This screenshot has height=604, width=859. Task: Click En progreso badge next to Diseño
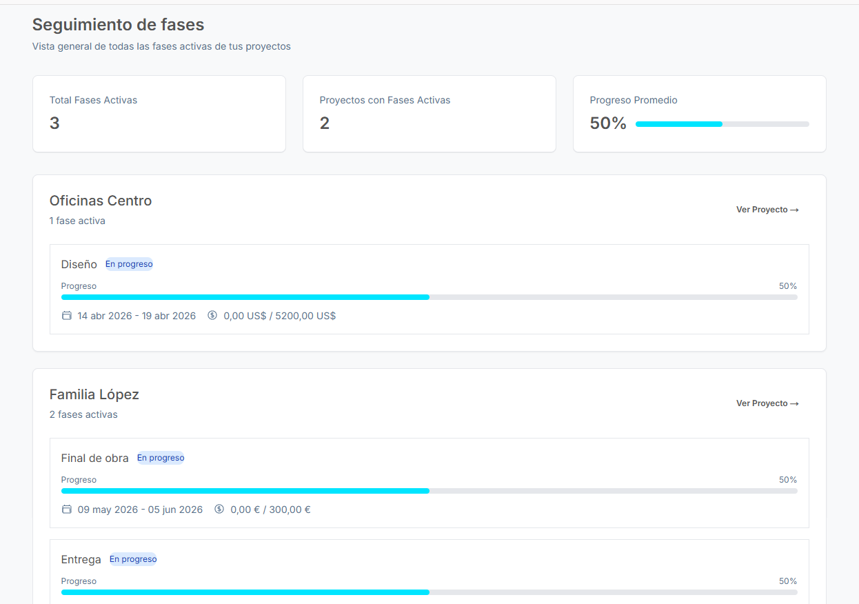129,264
